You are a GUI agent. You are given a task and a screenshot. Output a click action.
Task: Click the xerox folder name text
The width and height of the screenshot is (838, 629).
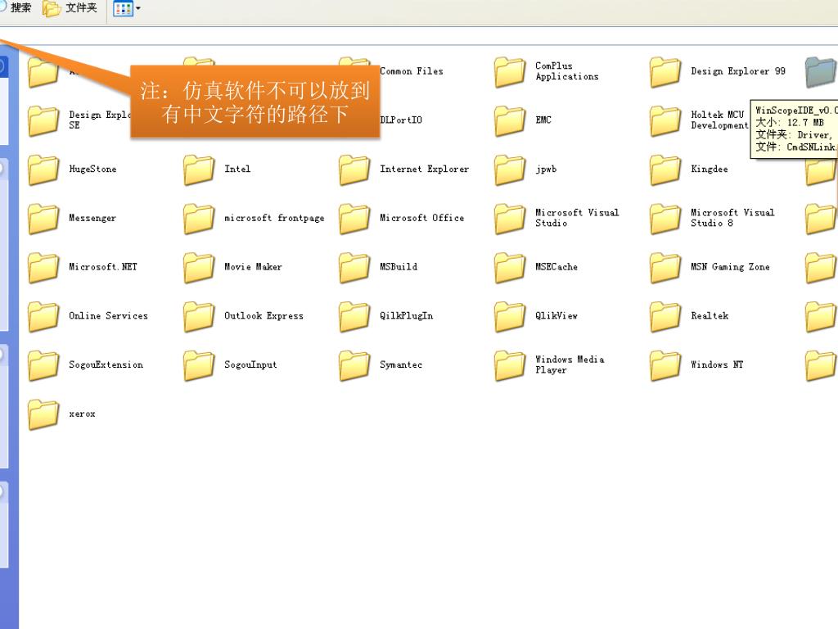[82, 414]
